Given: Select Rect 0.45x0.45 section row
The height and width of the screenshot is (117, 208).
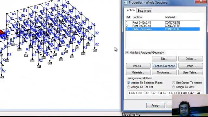Looking at the screenshot, I should coord(162,22).
